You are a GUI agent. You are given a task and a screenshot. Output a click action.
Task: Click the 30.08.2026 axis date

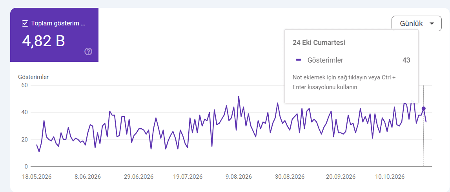(289, 176)
